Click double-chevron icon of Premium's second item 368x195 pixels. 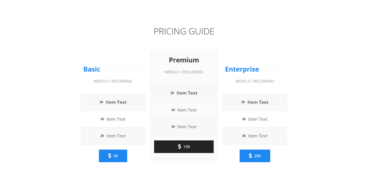[x=173, y=110]
